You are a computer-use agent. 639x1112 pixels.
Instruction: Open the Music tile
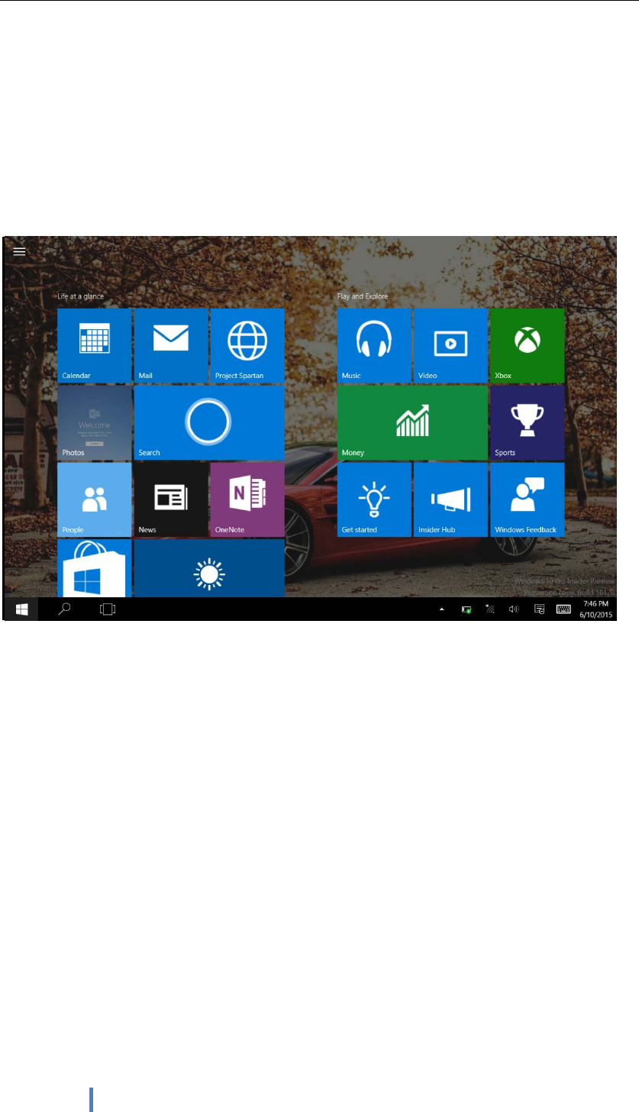pos(374,345)
